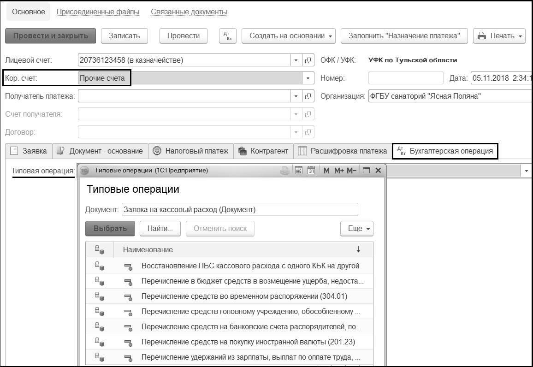Click the Провести button
This screenshot has height=367, width=533.
[184, 36]
